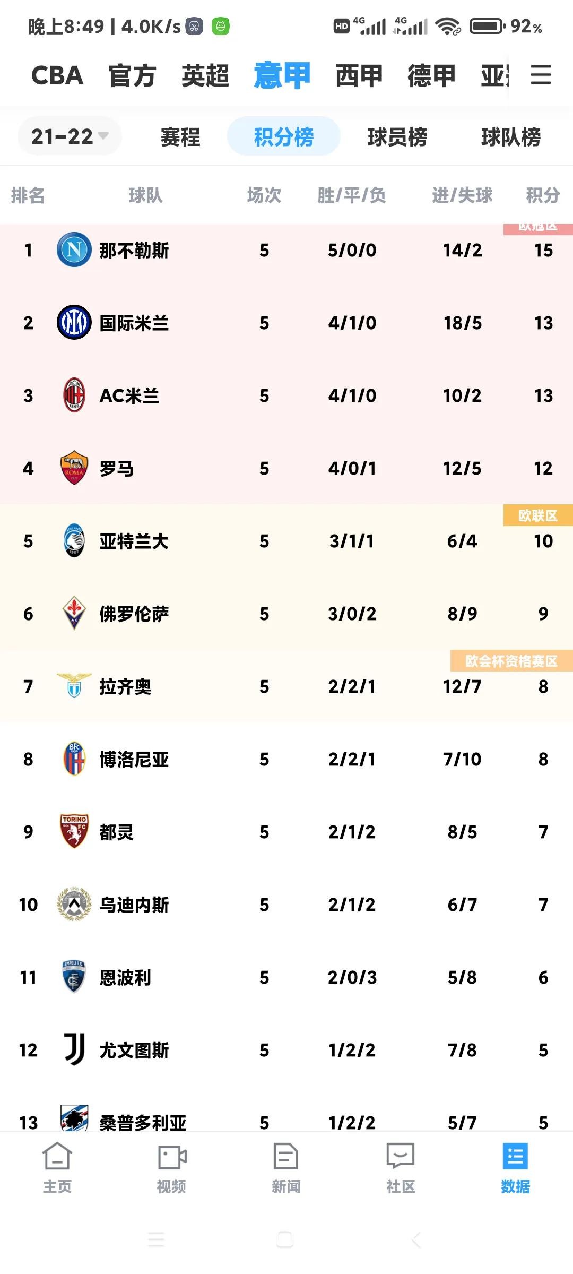Show the 赛程 schedule view
This screenshot has width=573, height=1274.
[x=180, y=137]
